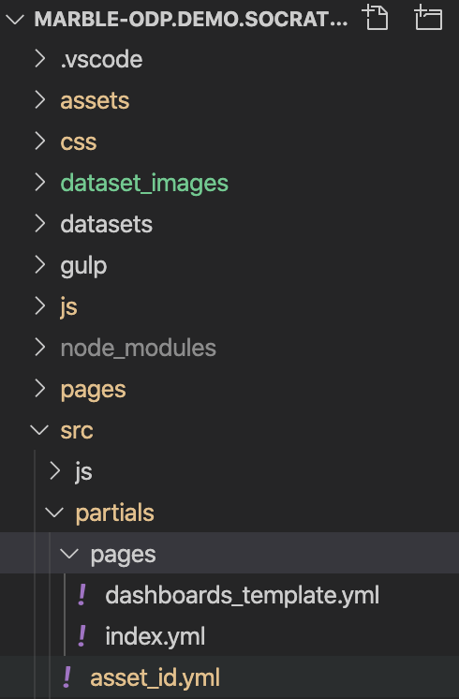Viewport: 459px width, 699px height.
Task: Expand the gulp folder chevron
Action: (x=40, y=265)
